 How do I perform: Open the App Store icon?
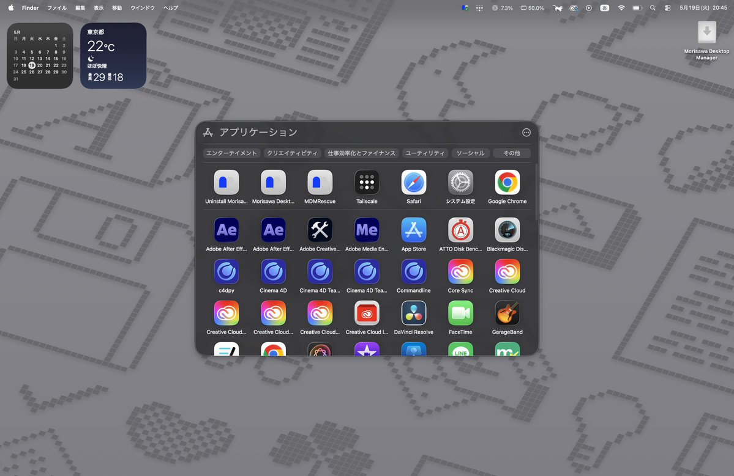(x=414, y=230)
